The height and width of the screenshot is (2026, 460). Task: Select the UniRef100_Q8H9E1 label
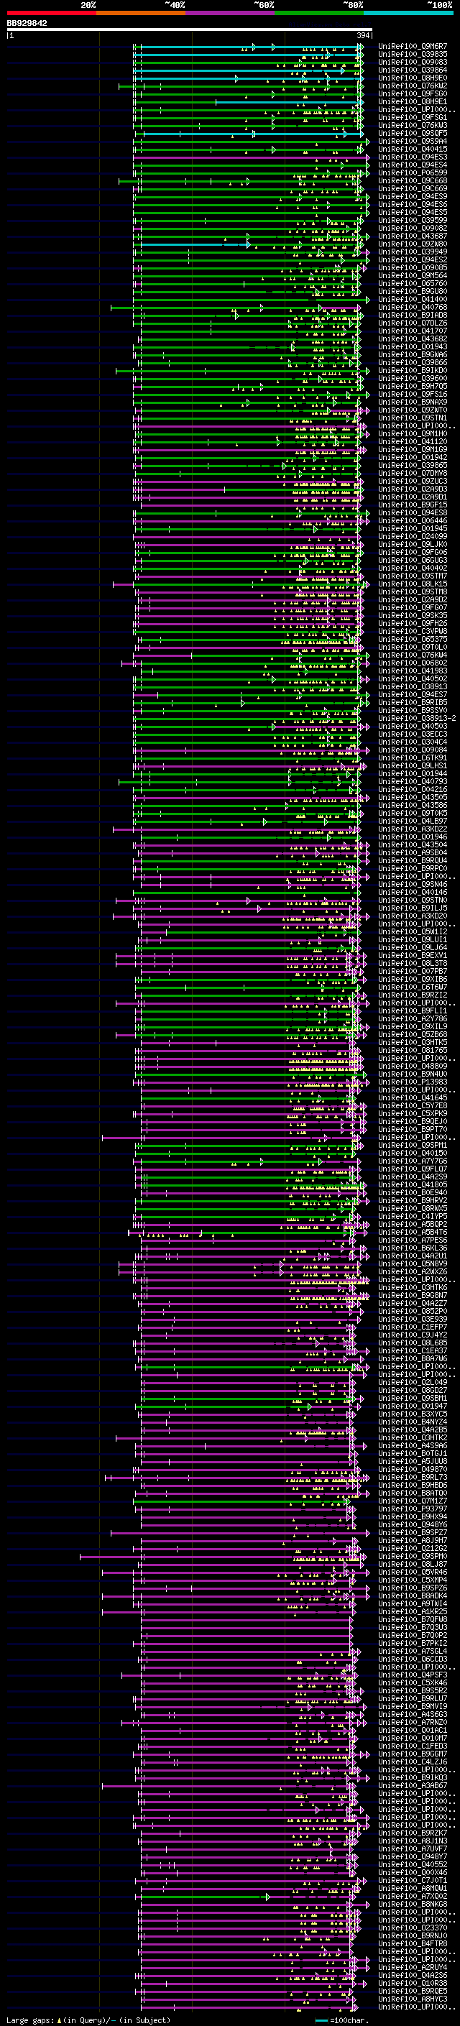tap(413, 101)
